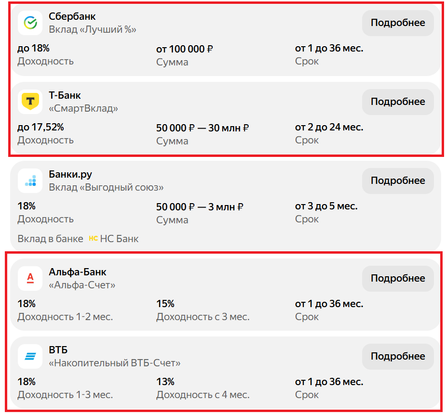Click the Sberbank green logo icon
The height and width of the screenshot is (413, 446).
(30, 23)
